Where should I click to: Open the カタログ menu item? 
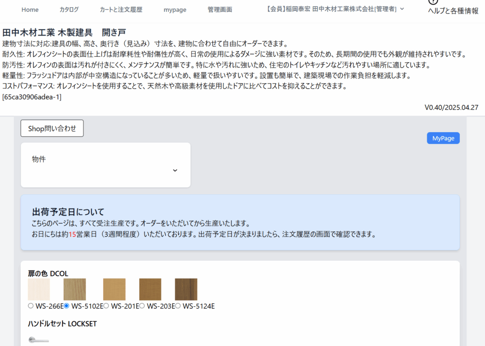click(x=69, y=9)
